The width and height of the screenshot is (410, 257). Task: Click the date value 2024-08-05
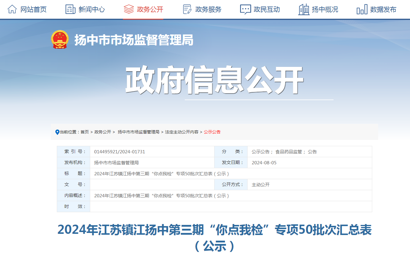coord(264,163)
